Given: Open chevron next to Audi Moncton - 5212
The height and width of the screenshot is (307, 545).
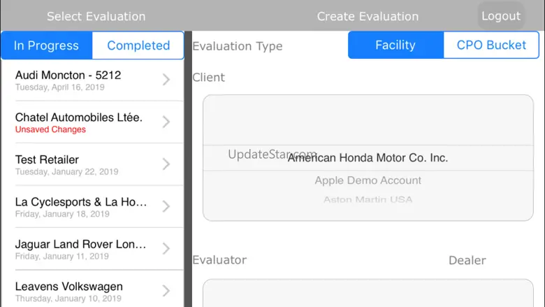Looking at the screenshot, I should click(x=166, y=80).
